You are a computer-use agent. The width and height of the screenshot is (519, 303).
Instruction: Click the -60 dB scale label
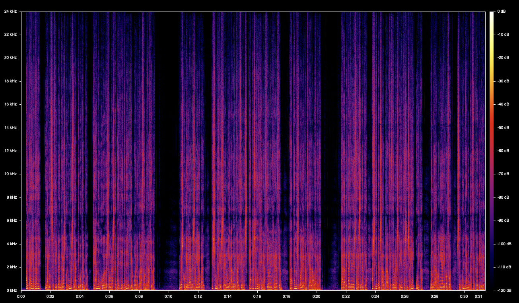click(503, 151)
